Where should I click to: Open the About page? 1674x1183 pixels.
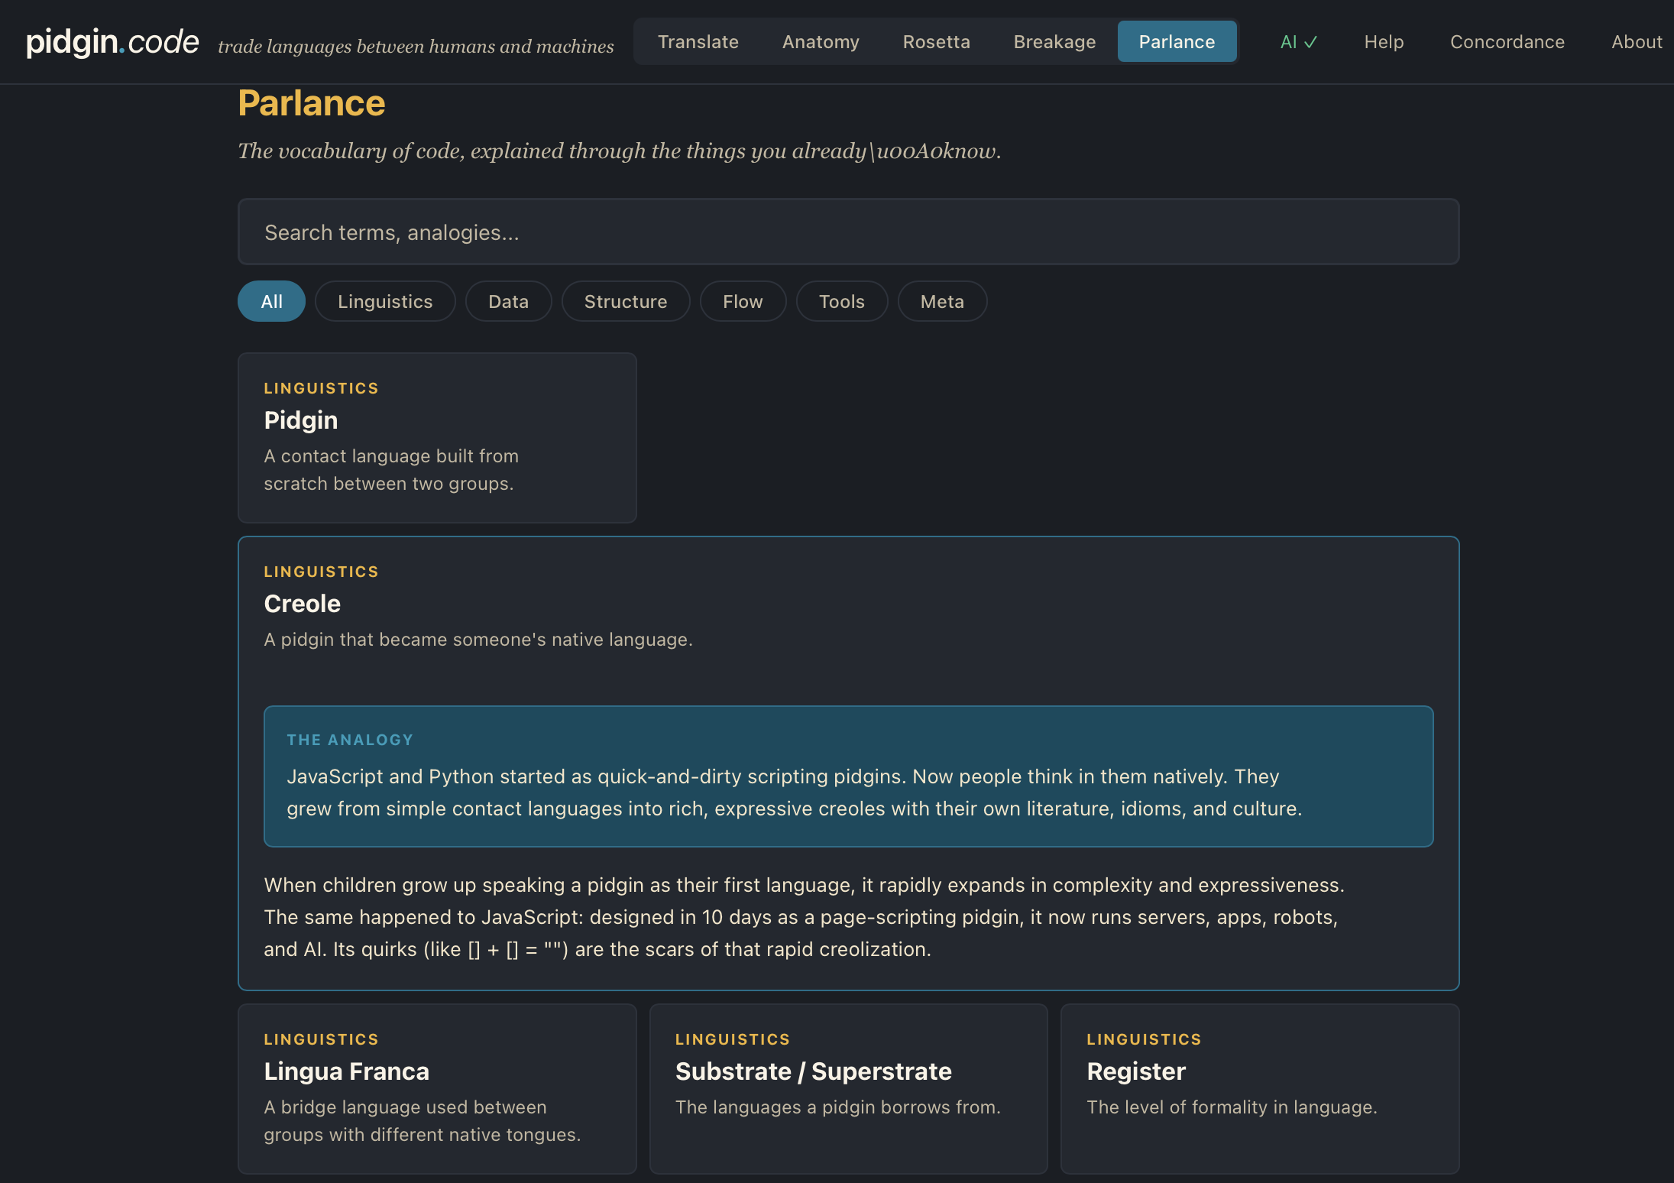(x=1637, y=42)
